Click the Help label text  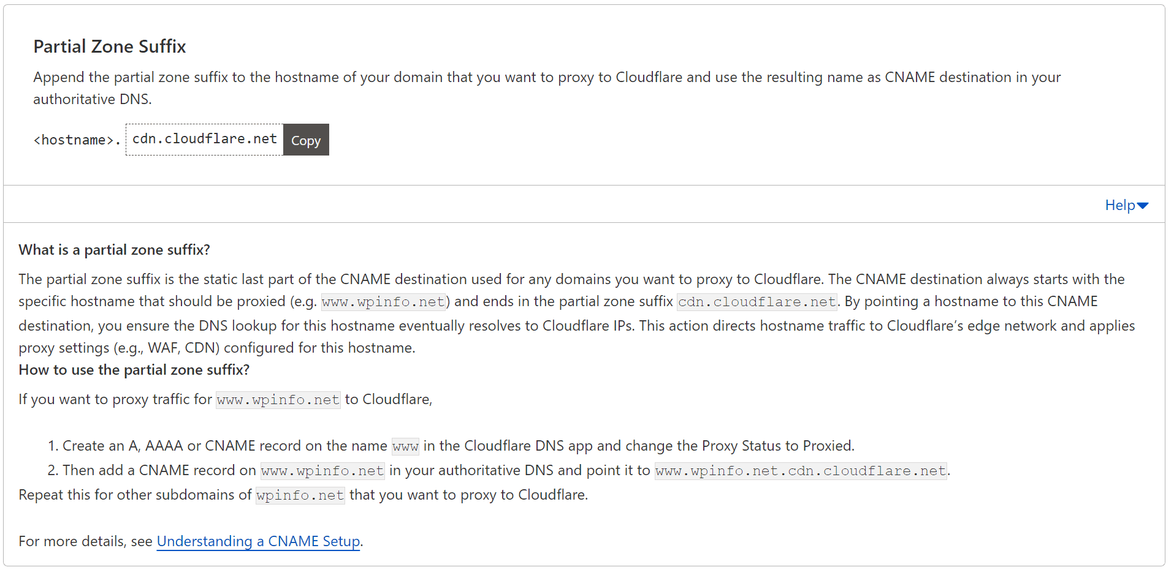tap(1119, 205)
